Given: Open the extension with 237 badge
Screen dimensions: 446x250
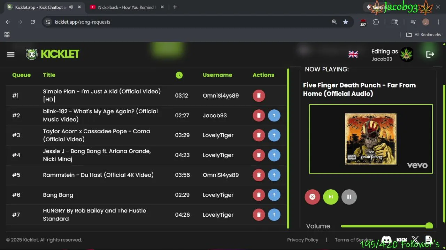Looking at the screenshot, I should click(x=363, y=22).
